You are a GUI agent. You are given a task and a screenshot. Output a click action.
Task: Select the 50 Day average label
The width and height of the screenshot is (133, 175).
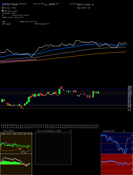(10, 8)
